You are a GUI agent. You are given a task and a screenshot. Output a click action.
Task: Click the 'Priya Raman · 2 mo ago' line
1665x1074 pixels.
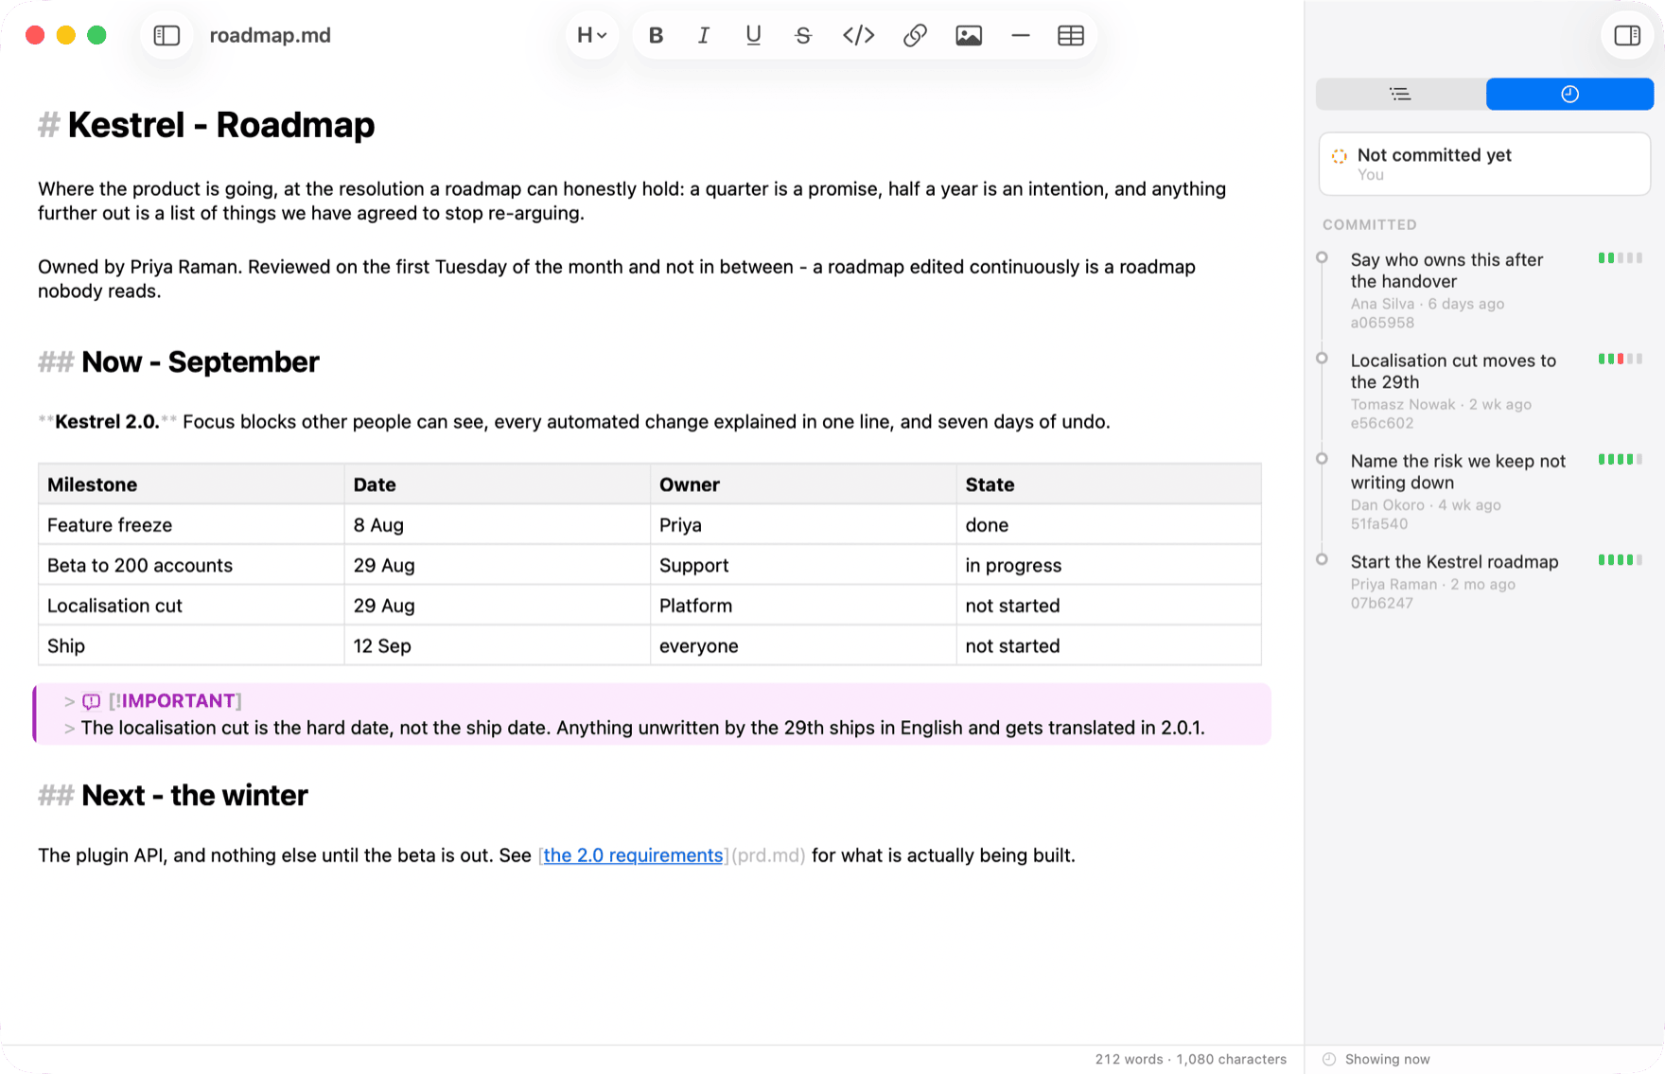click(x=1433, y=585)
